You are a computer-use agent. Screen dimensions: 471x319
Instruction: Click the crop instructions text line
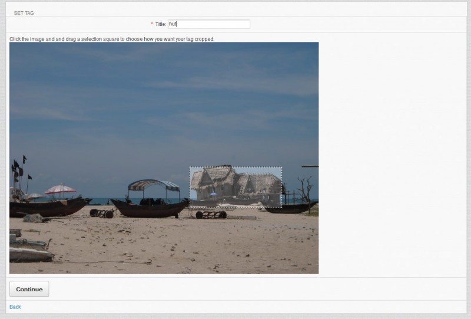112,39
